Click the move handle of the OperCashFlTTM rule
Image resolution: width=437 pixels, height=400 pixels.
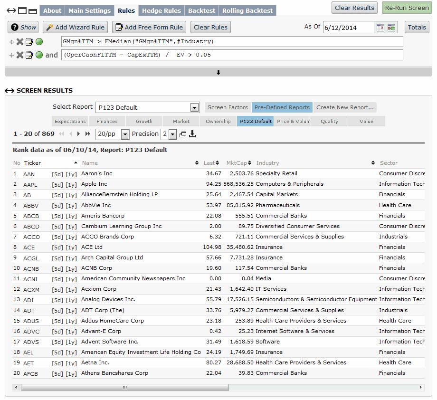tap(11, 55)
